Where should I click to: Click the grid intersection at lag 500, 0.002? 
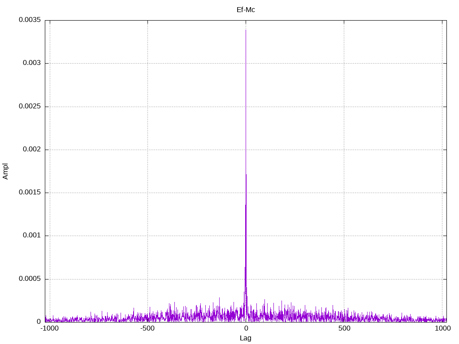(x=344, y=150)
